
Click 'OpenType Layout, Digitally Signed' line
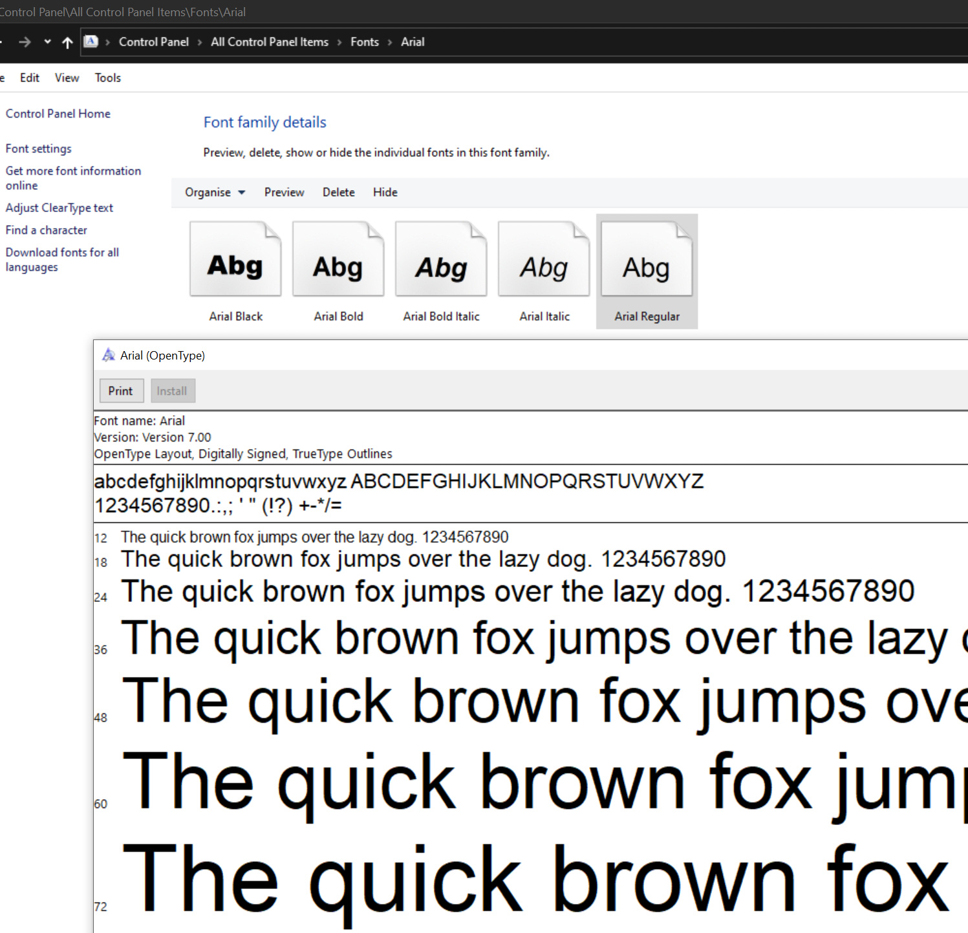(x=243, y=454)
